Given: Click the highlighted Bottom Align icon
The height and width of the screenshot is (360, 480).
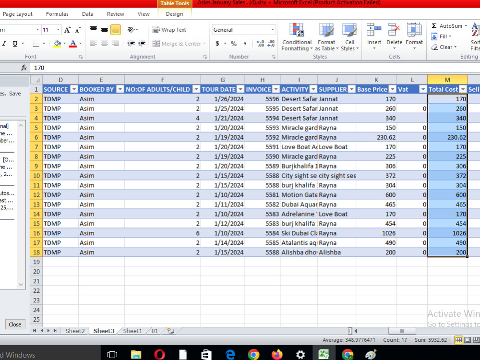Looking at the screenshot, I should pos(115,30).
